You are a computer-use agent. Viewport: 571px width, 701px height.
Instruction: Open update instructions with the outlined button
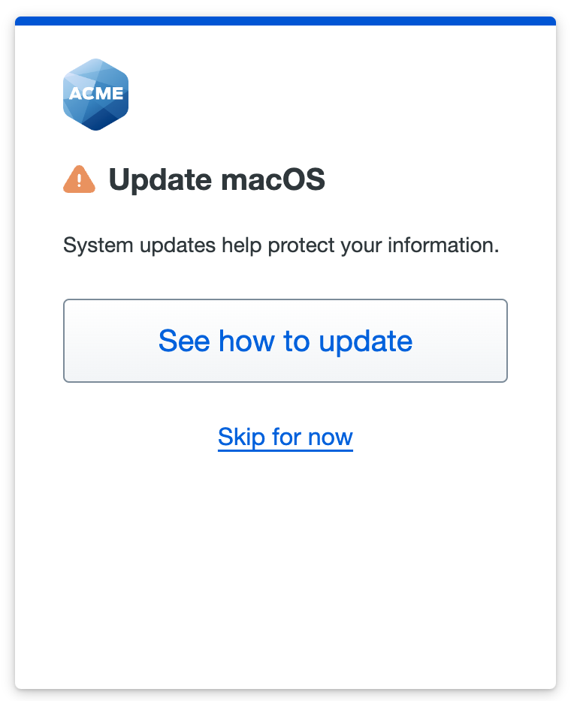pyautogui.click(x=285, y=341)
